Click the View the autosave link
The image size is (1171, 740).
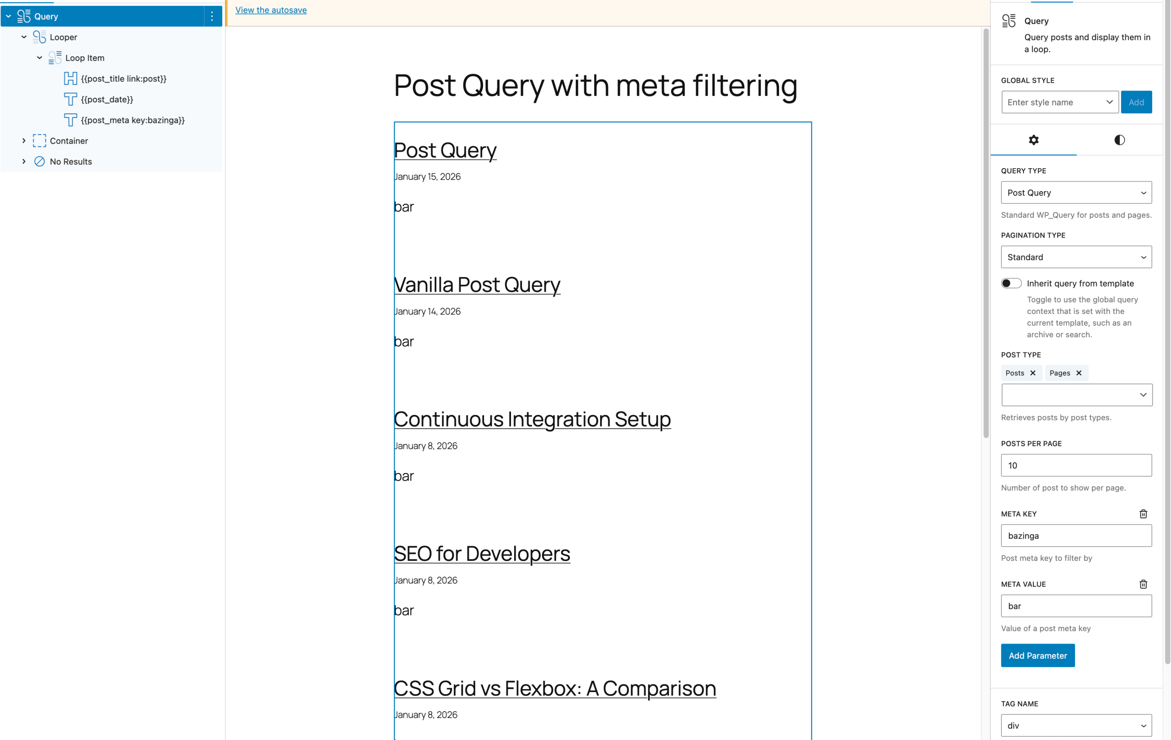[271, 10]
